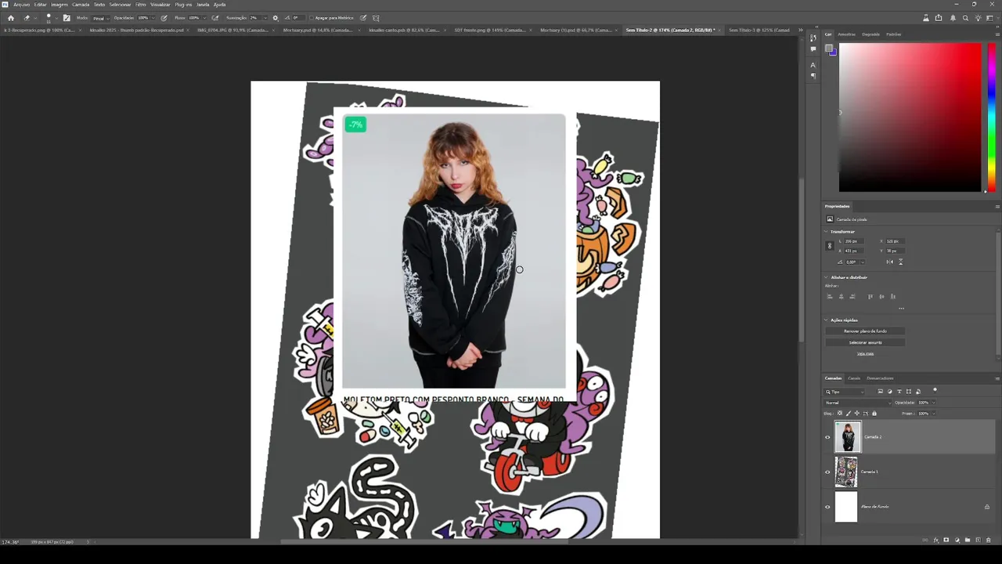
Task: Lock layer position icon
Action: tap(857, 414)
